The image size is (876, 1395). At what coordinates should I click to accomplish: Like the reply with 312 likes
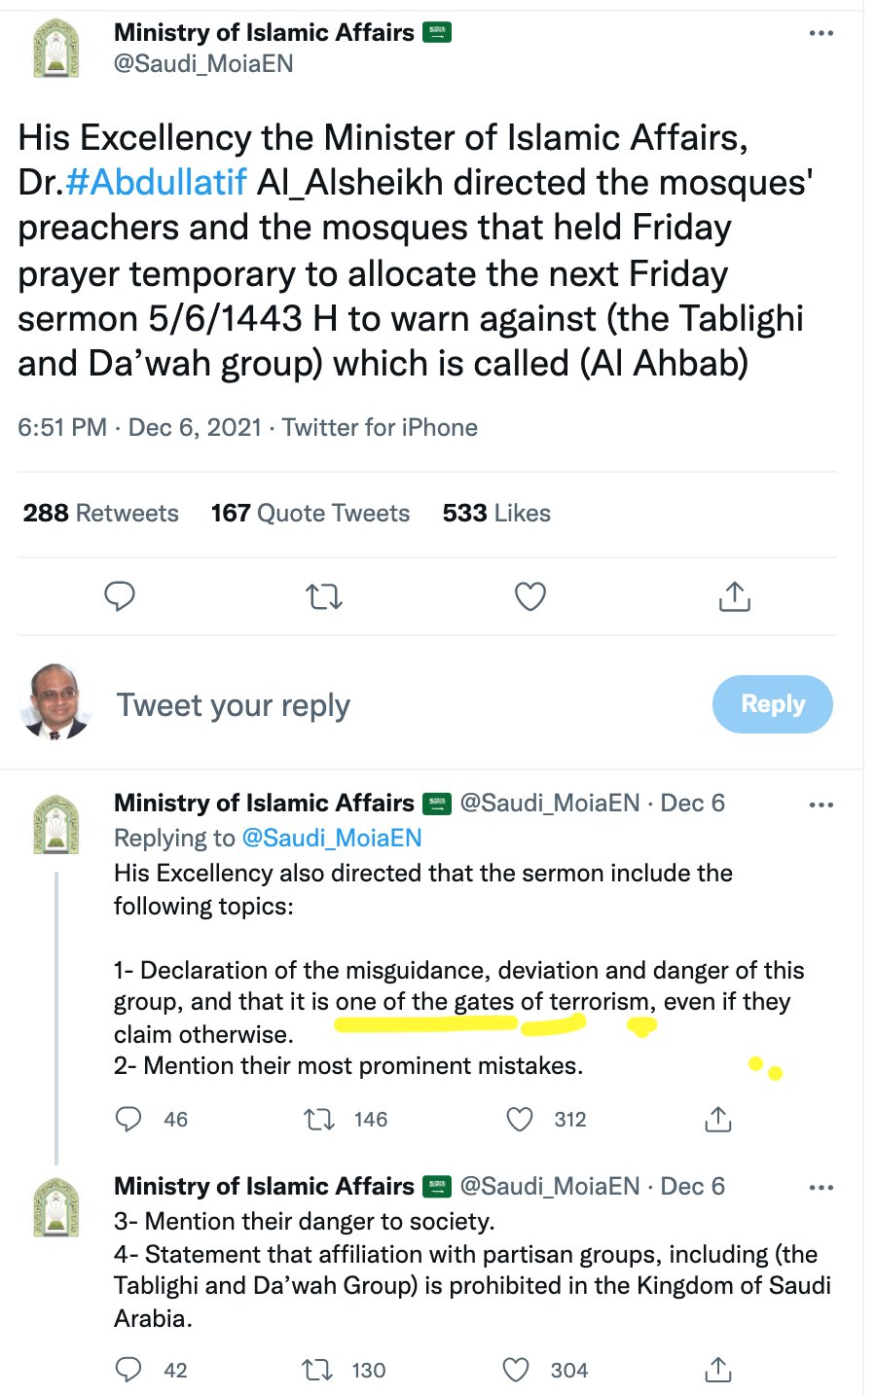(x=521, y=1120)
